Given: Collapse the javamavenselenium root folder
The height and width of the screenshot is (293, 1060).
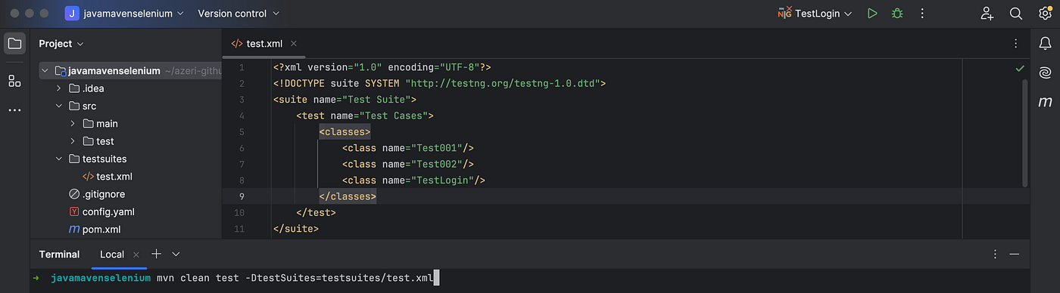Looking at the screenshot, I should coord(45,71).
